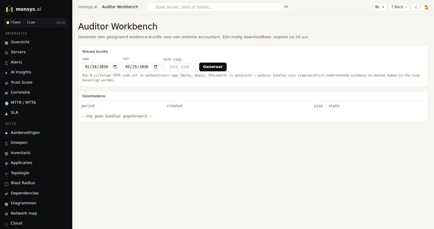Open the Dependencies arrows icon
Screen dimensions: 434x229
pyautogui.click(x=6, y=193)
